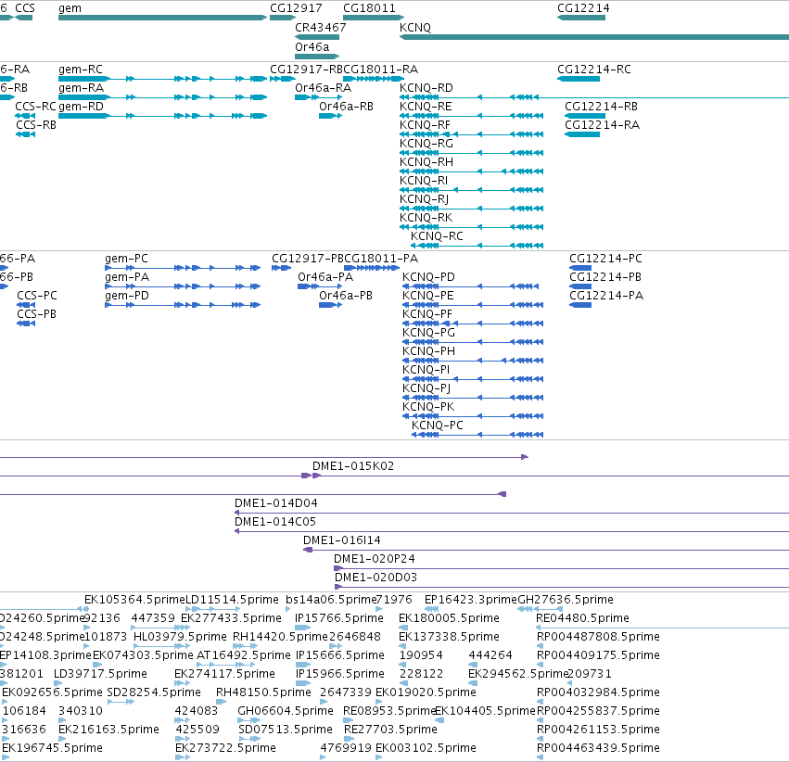Image resolution: width=789 pixels, height=762 pixels.
Task: Click the KCNQ-PF protein label
Action: pyautogui.click(x=427, y=314)
